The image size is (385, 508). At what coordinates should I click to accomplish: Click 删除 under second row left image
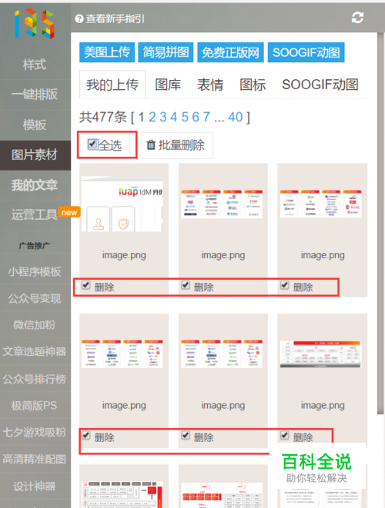pyautogui.click(x=105, y=438)
